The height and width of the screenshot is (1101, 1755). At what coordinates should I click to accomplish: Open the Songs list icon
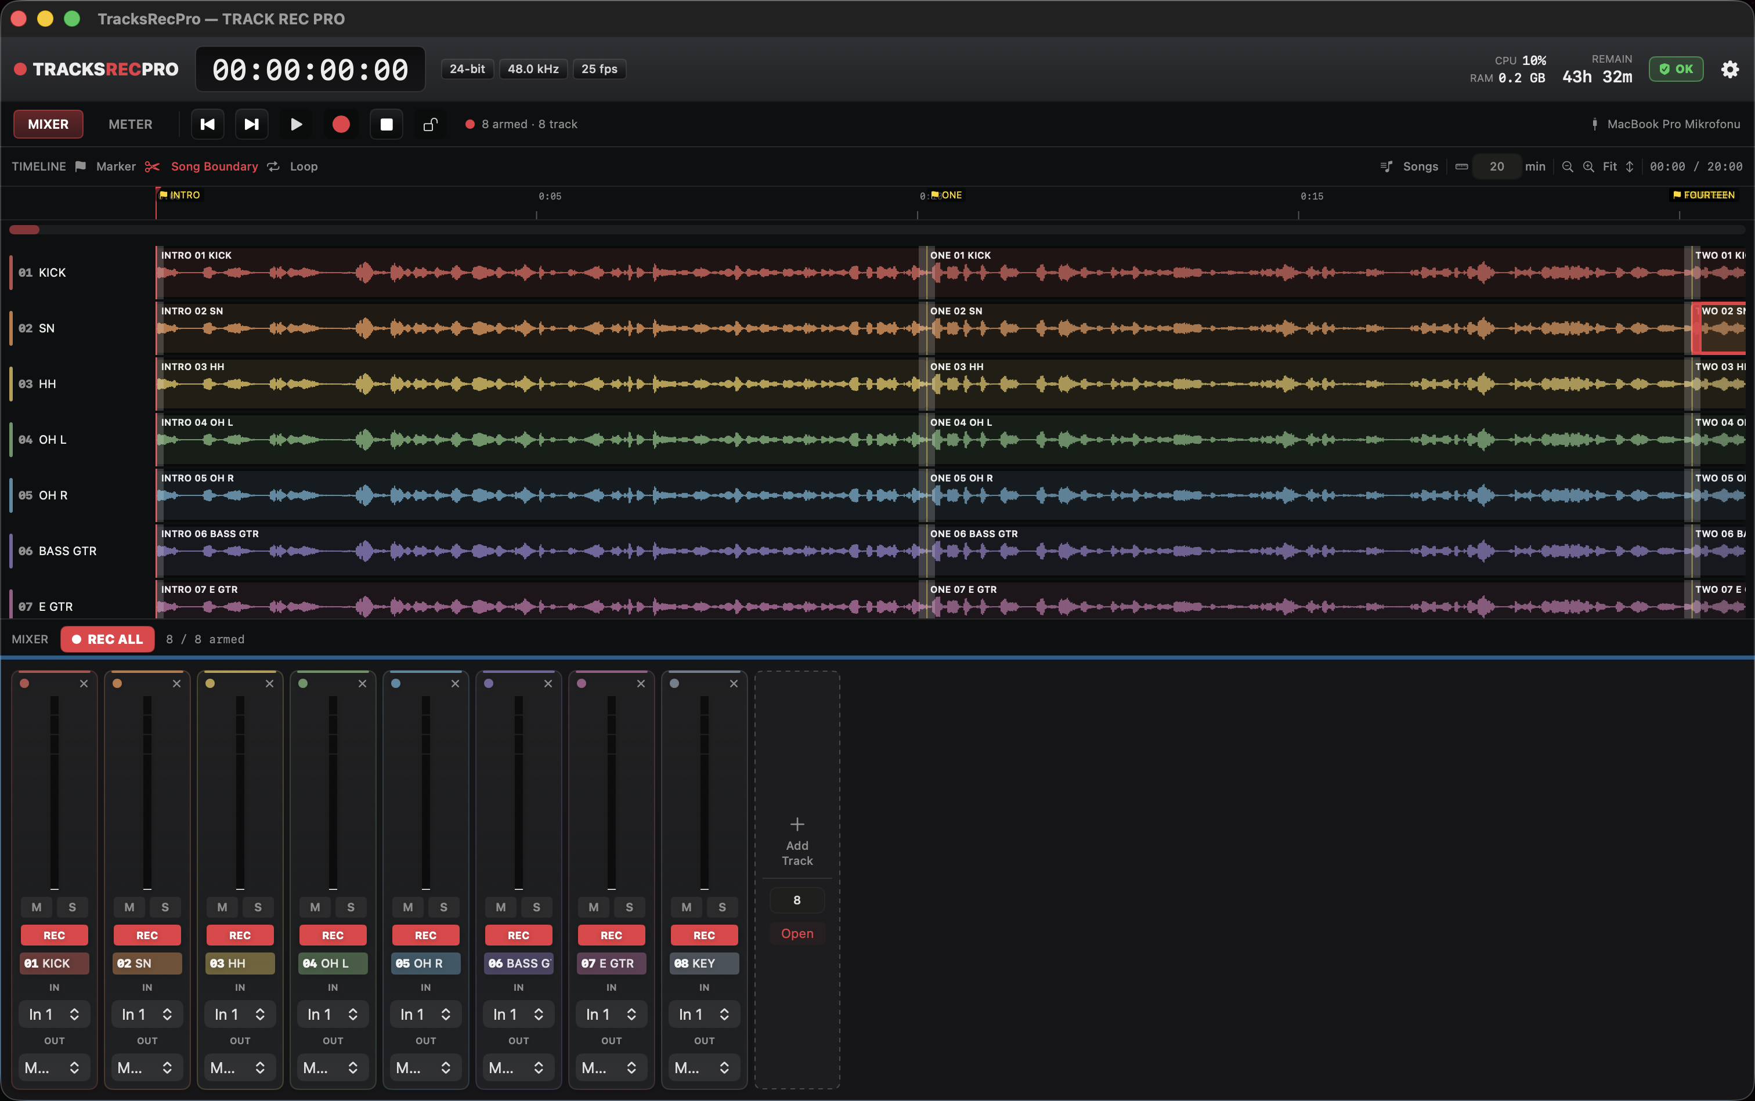(1386, 166)
